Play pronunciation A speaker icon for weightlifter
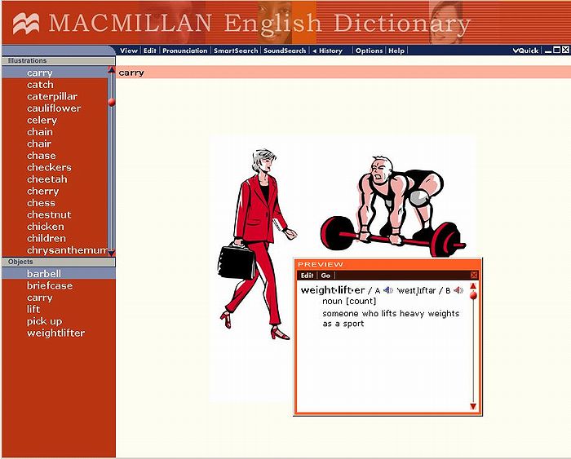Image resolution: width=571 pixels, height=459 pixels. tap(388, 290)
